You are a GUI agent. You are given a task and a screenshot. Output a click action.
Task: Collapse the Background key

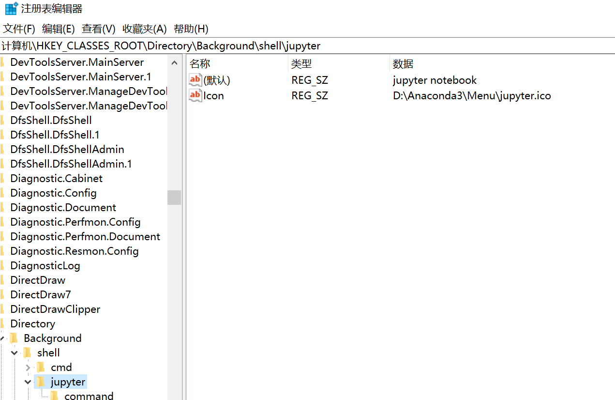(3, 338)
